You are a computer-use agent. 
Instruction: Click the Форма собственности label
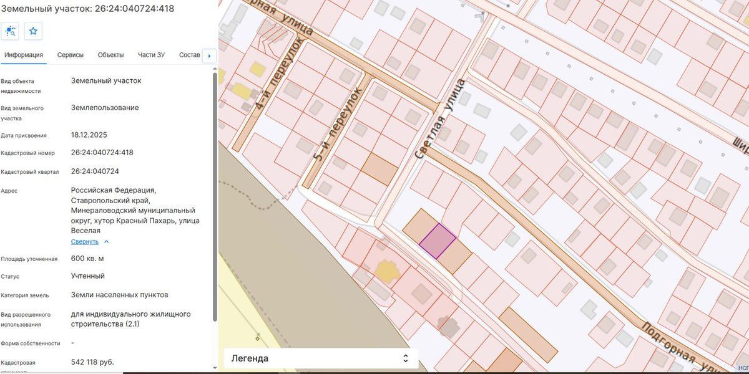coord(31,343)
